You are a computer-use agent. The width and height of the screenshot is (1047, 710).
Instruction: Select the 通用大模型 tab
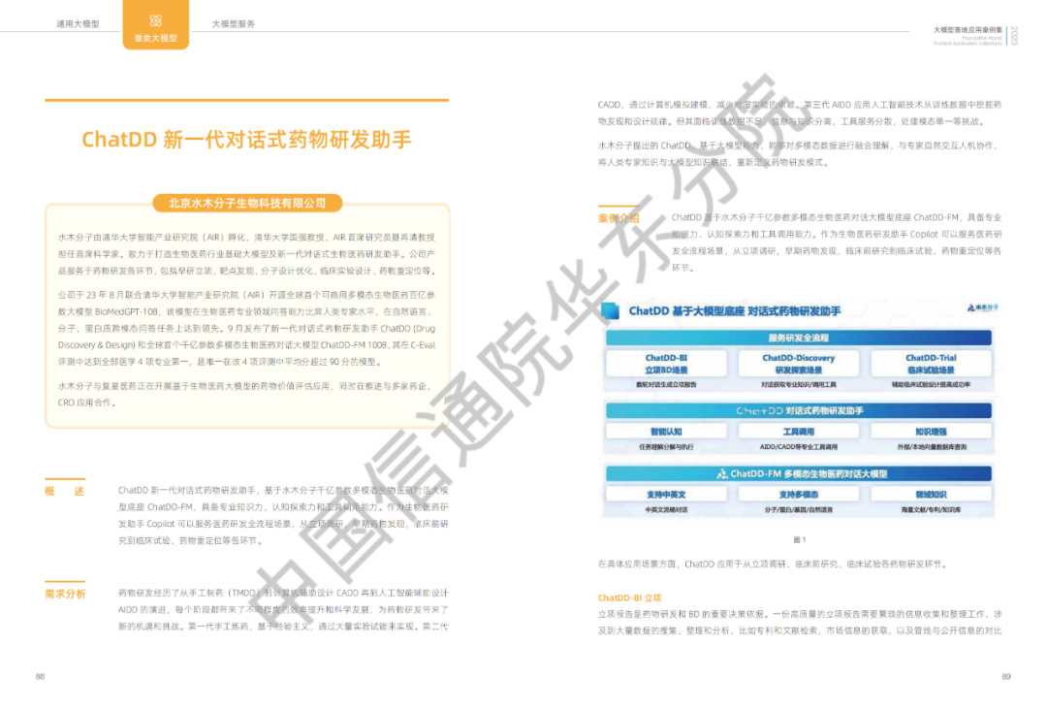coord(78,24)
